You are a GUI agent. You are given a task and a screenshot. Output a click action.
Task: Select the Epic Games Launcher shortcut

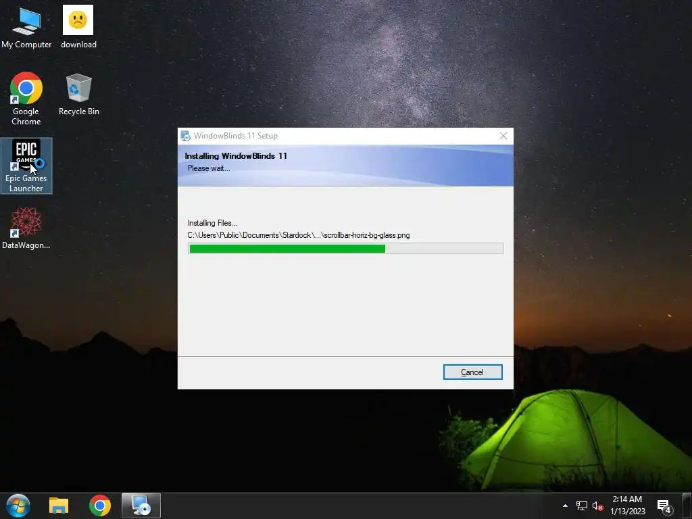point(26,166)
